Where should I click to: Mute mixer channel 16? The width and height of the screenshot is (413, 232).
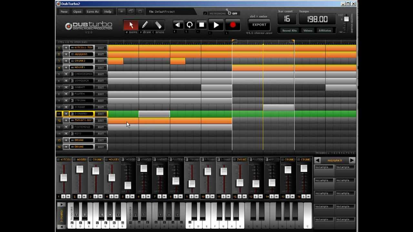308,197
